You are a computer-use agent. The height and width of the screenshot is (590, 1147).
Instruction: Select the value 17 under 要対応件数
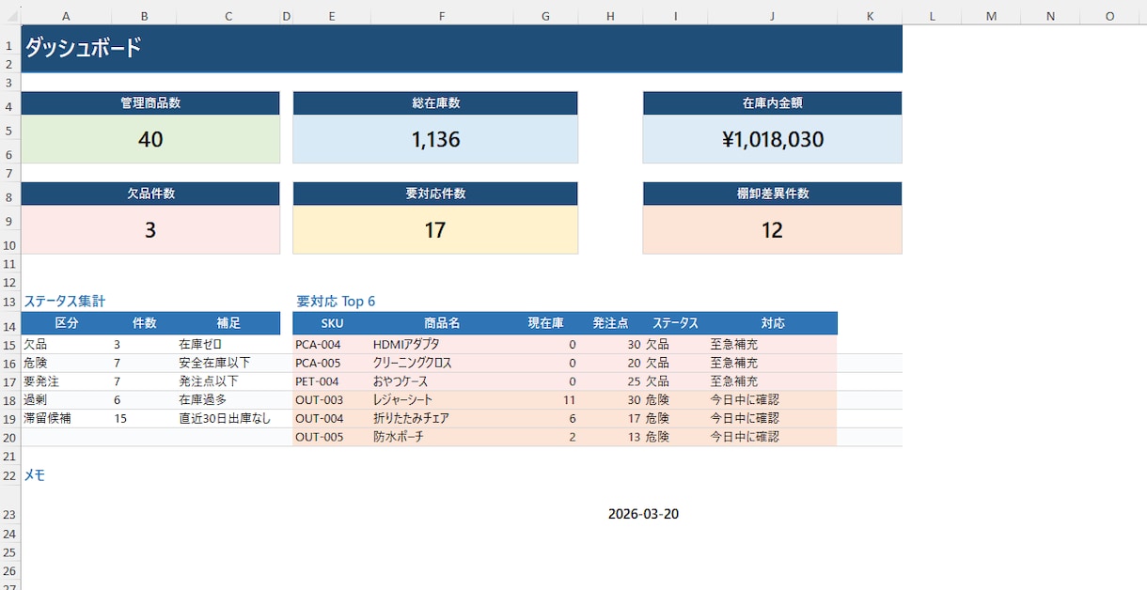point(435,230)
